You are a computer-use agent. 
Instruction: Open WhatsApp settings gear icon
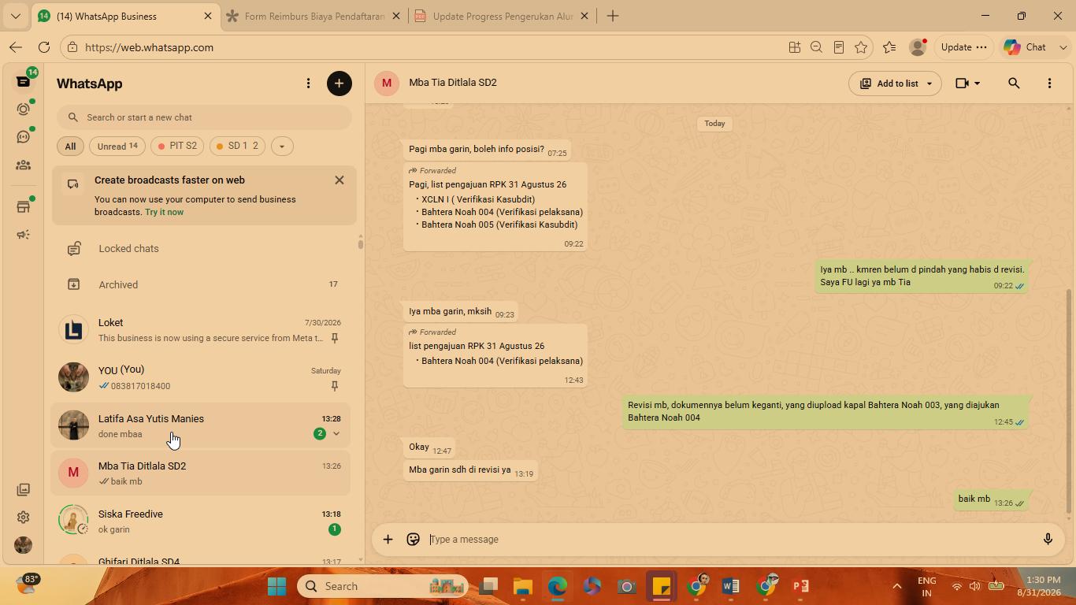click(x=24, y=518)
